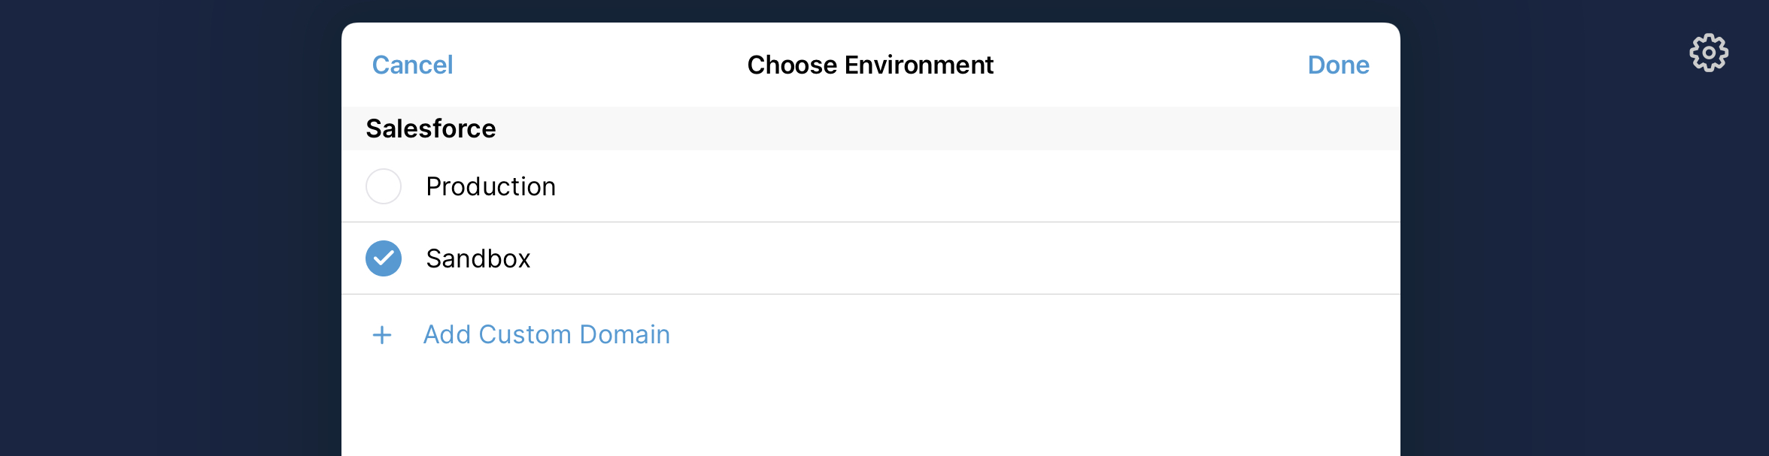The image size is (1769, 456).
Task: Click the empty circle left of Production
Action: click(x=384, y=186)
